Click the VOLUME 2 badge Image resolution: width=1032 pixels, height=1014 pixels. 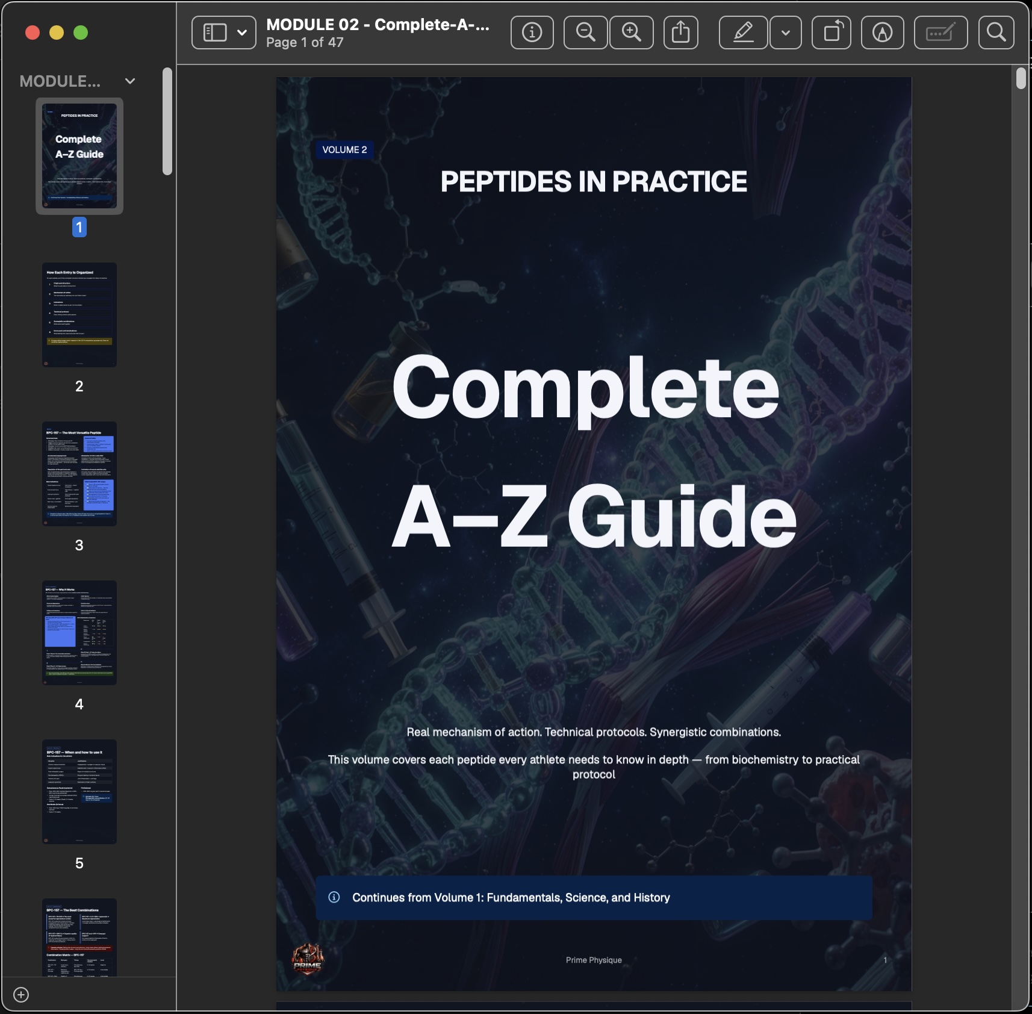(344, 150)
